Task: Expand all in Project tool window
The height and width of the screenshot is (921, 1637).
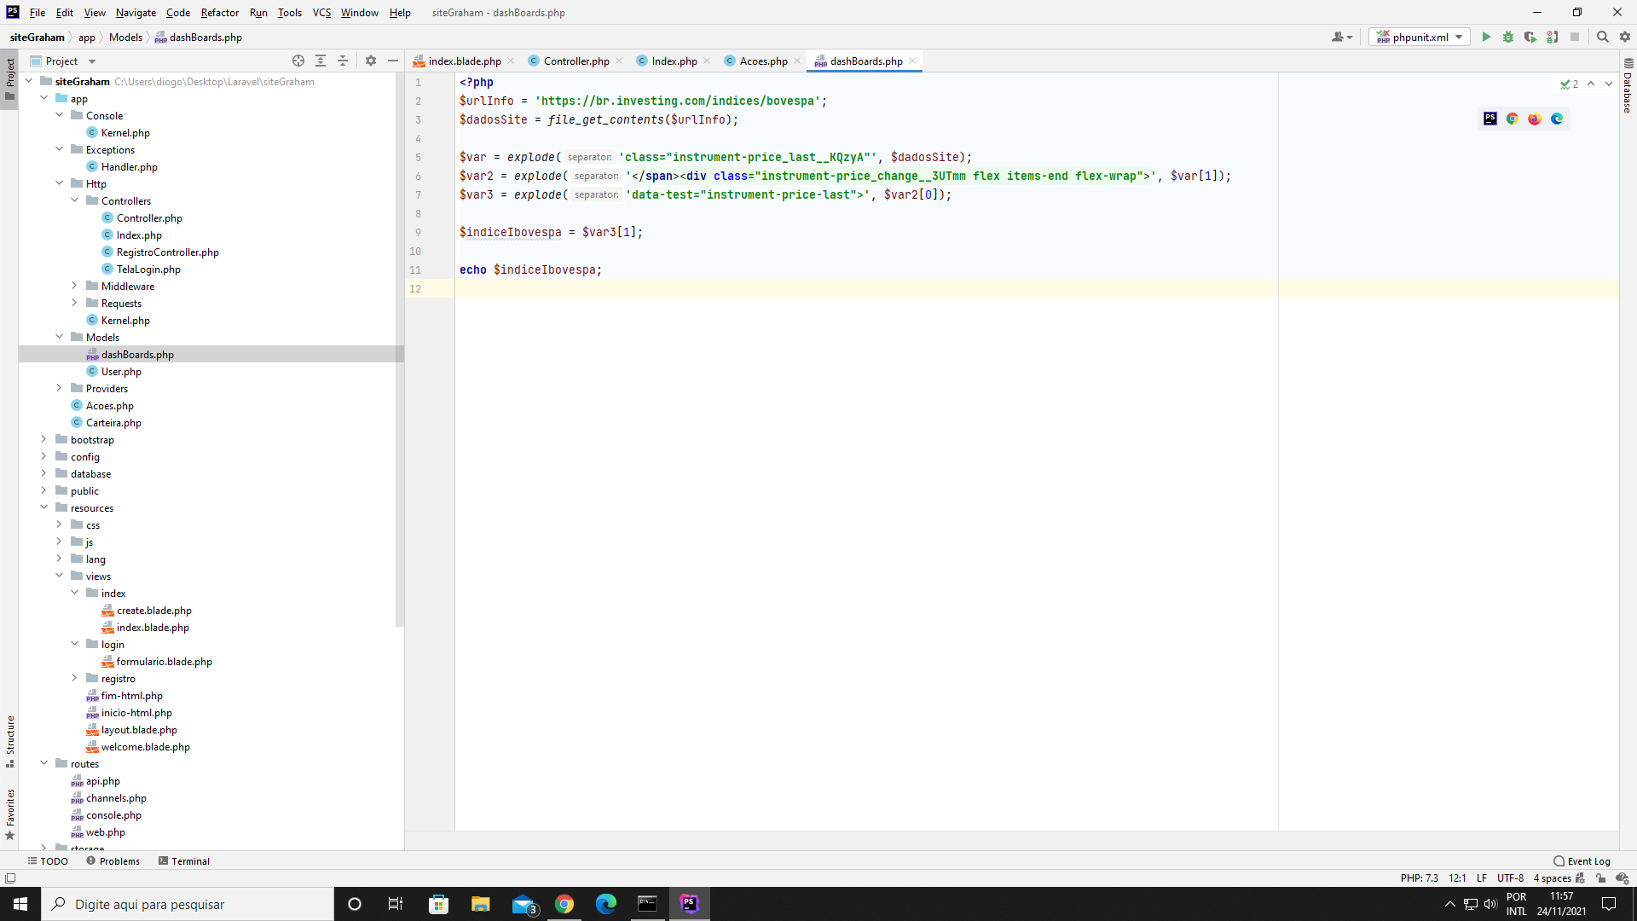Action: pyautogui.click(x=321, y=61)
